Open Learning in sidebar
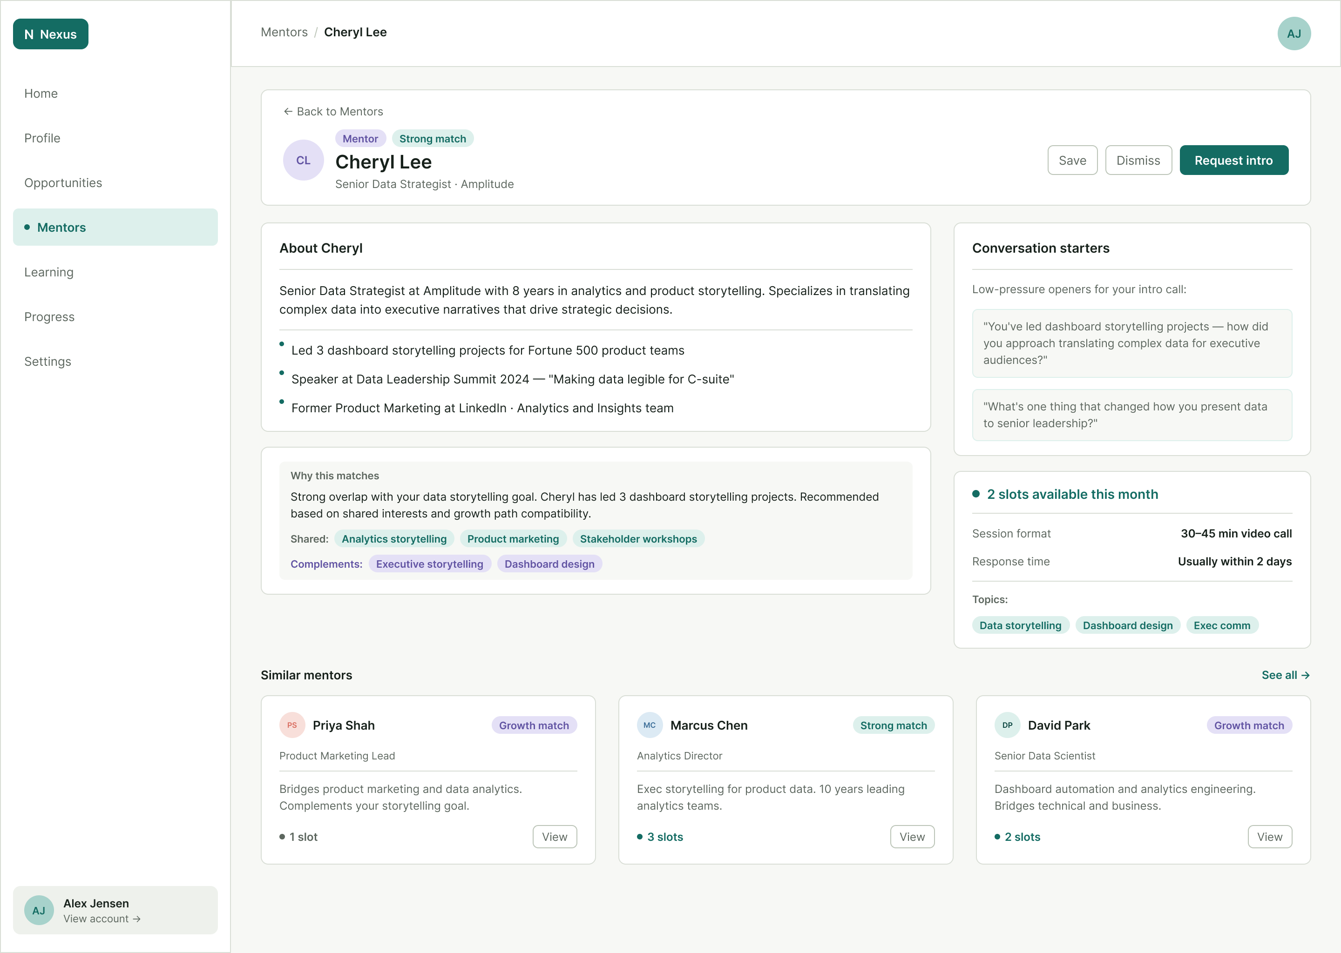The width and height of the screenshot is (1341, 953). click(x=115, y=272)
